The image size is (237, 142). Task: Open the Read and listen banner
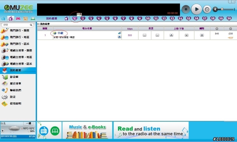tap(151, 131)
